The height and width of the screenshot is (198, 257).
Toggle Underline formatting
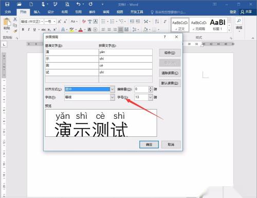pos(34,30)
